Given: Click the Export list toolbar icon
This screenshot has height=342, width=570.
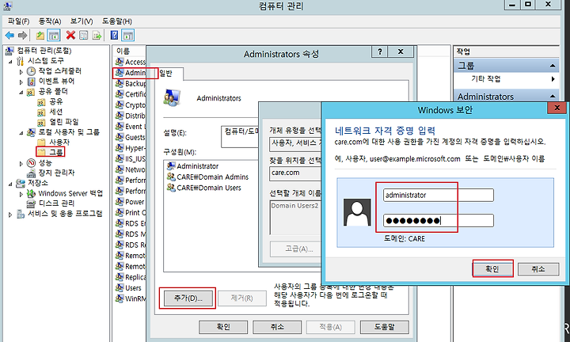Looking at the screenshot, I should pyautogui.click(x=97, y=36).
